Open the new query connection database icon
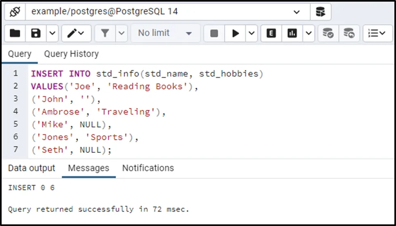This screenshot has height=226, width=396. click(320, 12)
